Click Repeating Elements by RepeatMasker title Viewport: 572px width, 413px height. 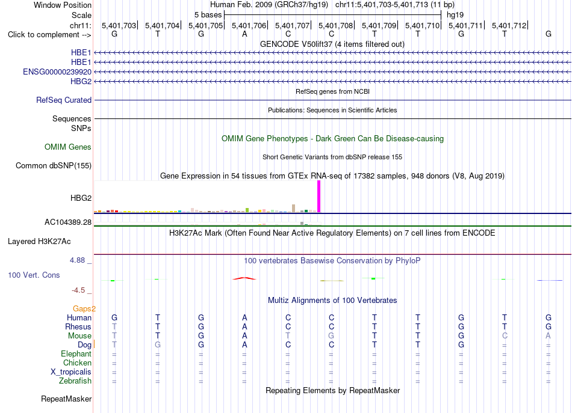click(x=333, y=390)
